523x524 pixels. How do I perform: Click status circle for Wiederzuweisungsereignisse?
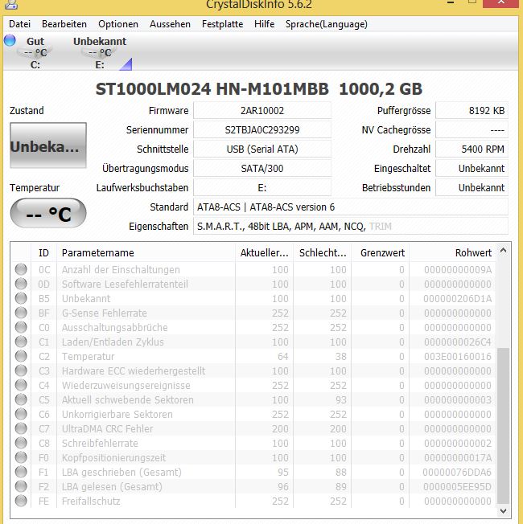(21, 385)
